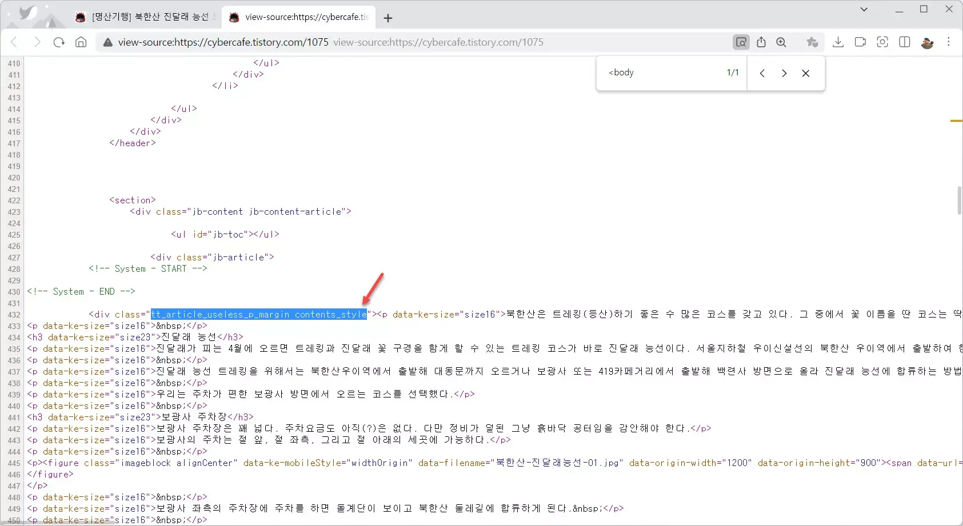The height and width of the screenshot is (526, 963).
Task: Open the three-dot browser options menu
Action: click(x=949, y=42)
